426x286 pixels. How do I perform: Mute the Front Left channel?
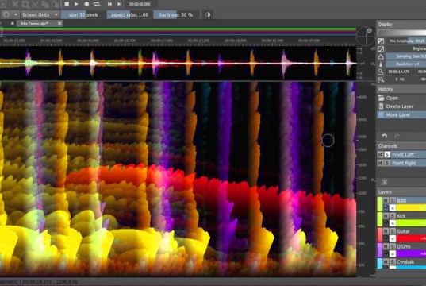coord(380,155)
